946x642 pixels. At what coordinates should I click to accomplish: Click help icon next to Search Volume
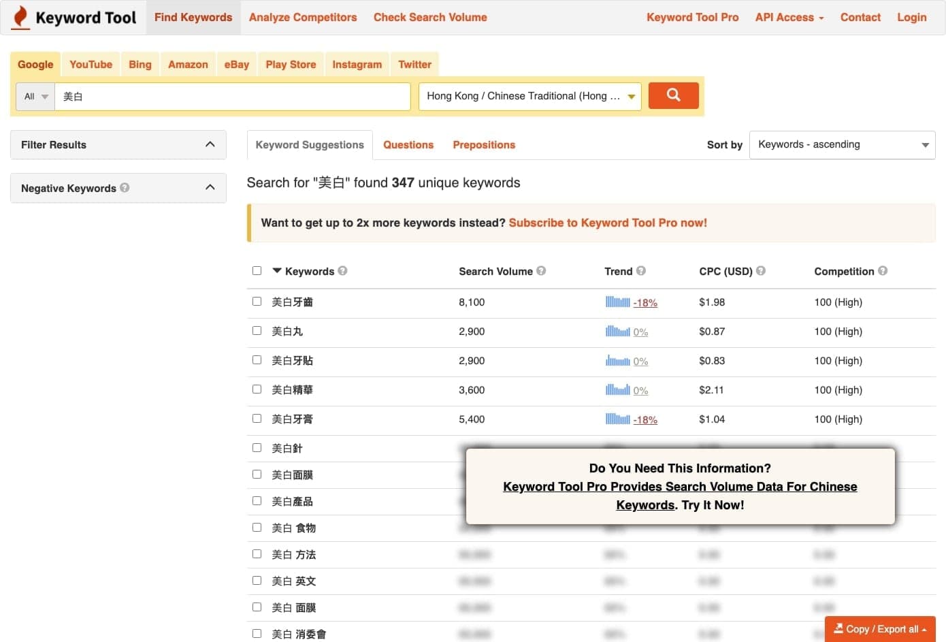pyautogui.click(x=541, y=271)
